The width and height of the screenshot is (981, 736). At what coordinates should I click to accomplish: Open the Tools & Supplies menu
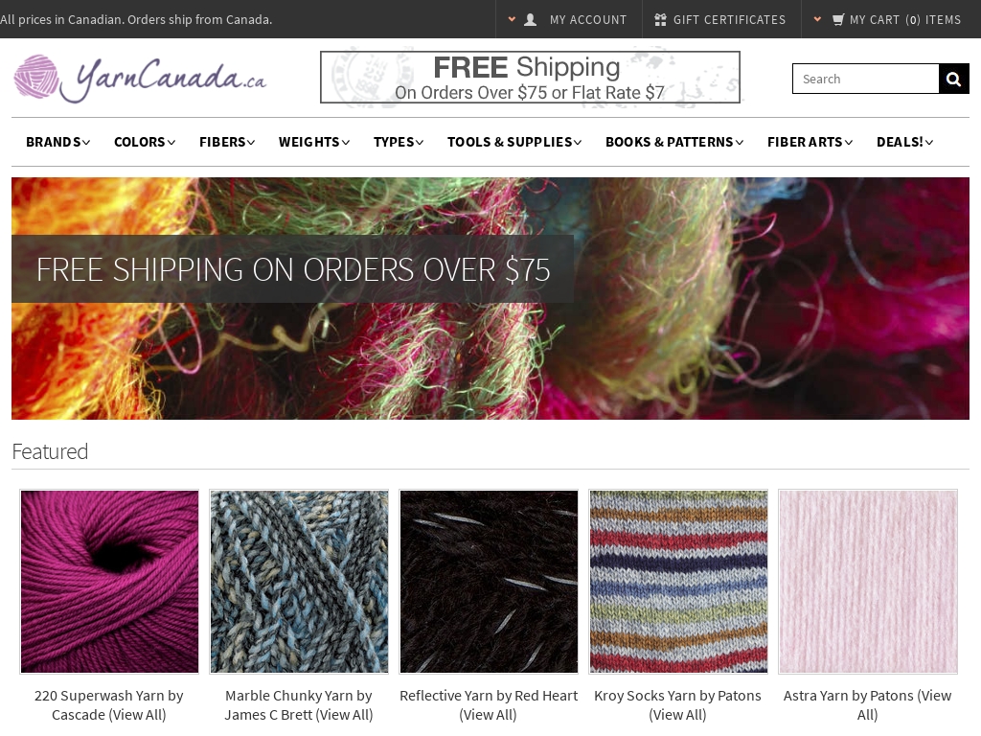coord(514,142)
